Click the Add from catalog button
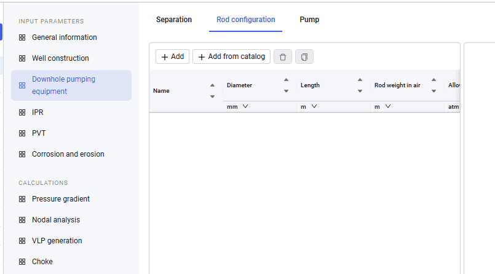Screen dimensions: 495x274 (x=231, y=57)
